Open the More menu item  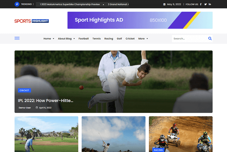tap(141, 39)
